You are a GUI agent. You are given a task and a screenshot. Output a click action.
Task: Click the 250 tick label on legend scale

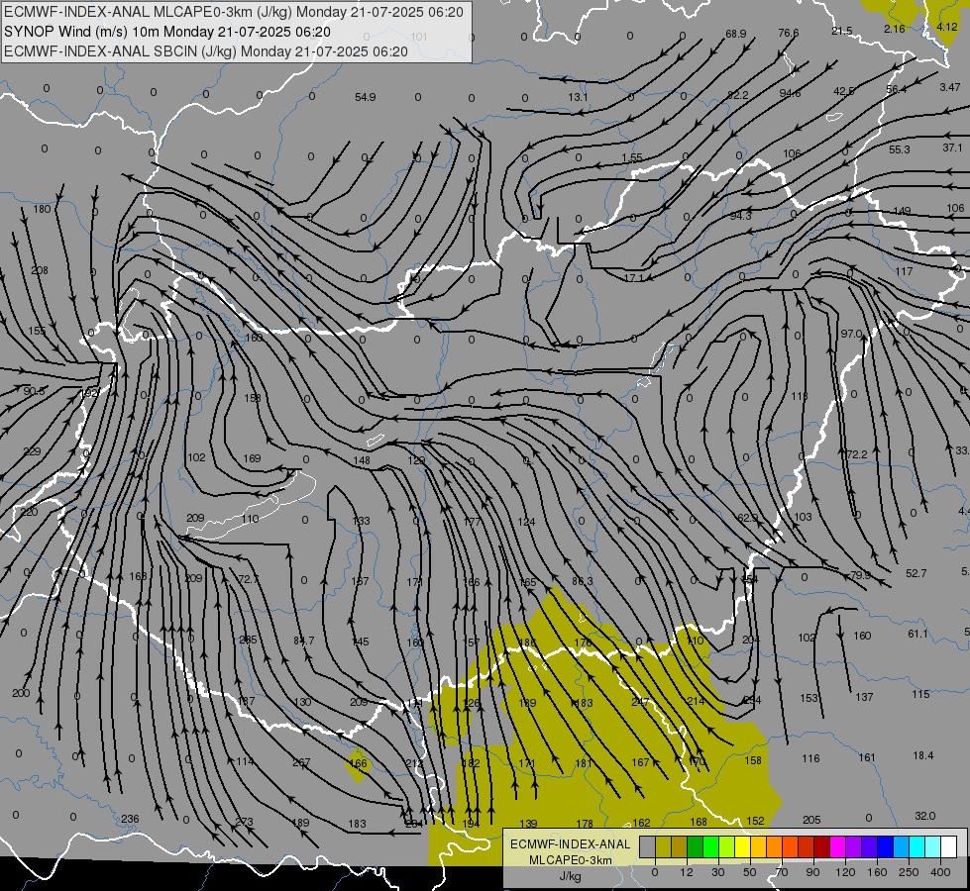pos(909,872)
